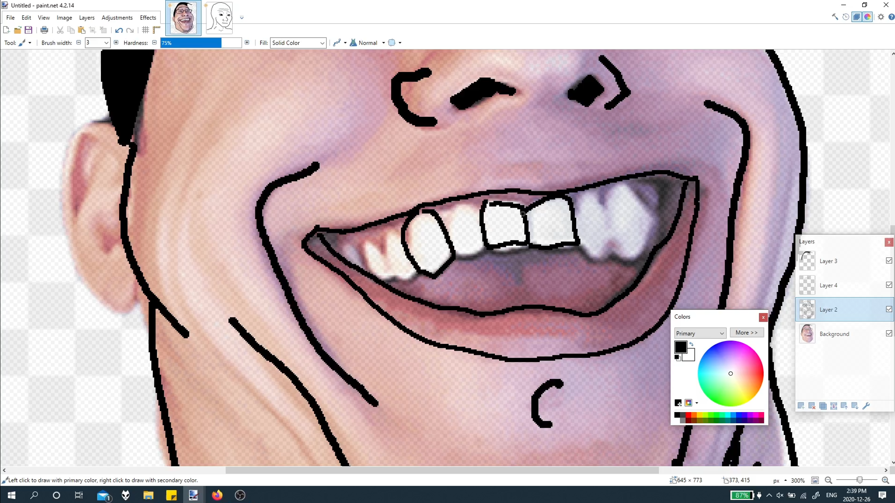Open the Adjustments menu

[x=117, y=17]
